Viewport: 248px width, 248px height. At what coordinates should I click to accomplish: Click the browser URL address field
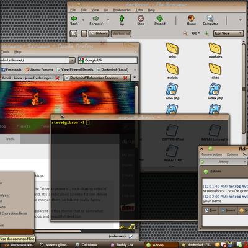[35, 60]
